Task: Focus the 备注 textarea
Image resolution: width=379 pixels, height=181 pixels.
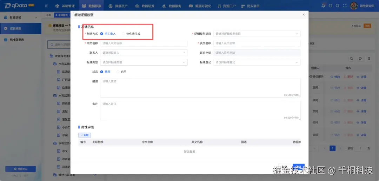Action: pyautogui.click(x=200, y=110)
